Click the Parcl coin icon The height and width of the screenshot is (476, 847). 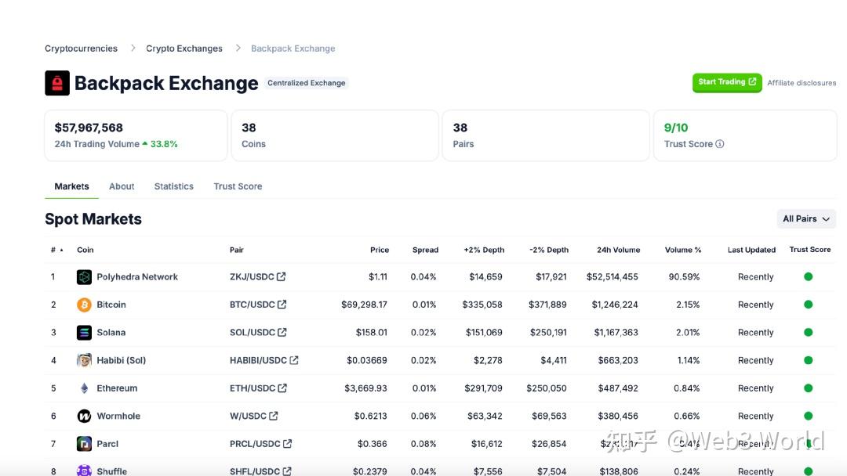click(x=84, y=444)
